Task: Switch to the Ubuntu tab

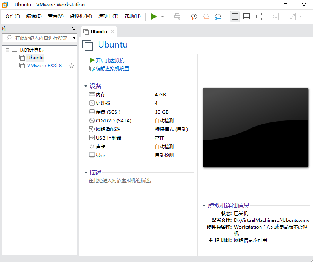Action: pyautogui.click(x=99, y=32)
